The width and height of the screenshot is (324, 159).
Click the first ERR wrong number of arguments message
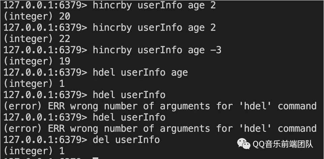click(x=160, y=106)
